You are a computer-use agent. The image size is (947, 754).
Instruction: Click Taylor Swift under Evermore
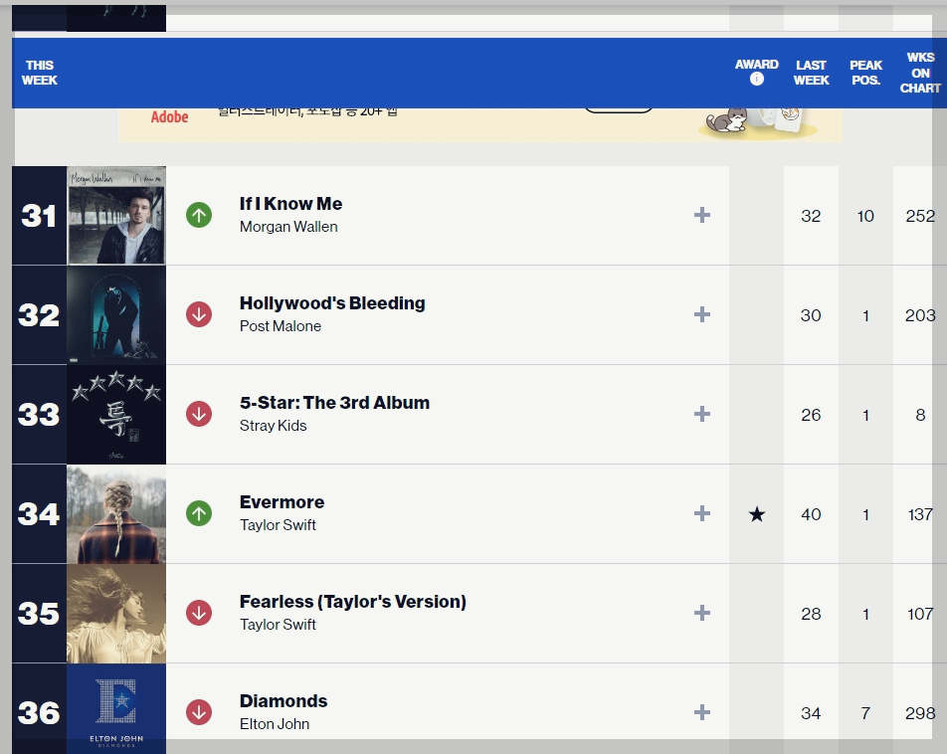[x=278, y=525]
